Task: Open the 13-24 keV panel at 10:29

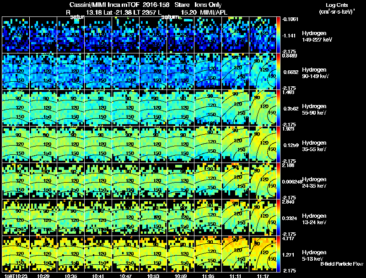Action: click(43, 217)
